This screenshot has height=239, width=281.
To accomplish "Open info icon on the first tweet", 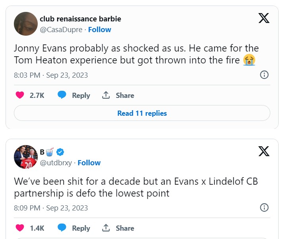I will tap(264, 75).
